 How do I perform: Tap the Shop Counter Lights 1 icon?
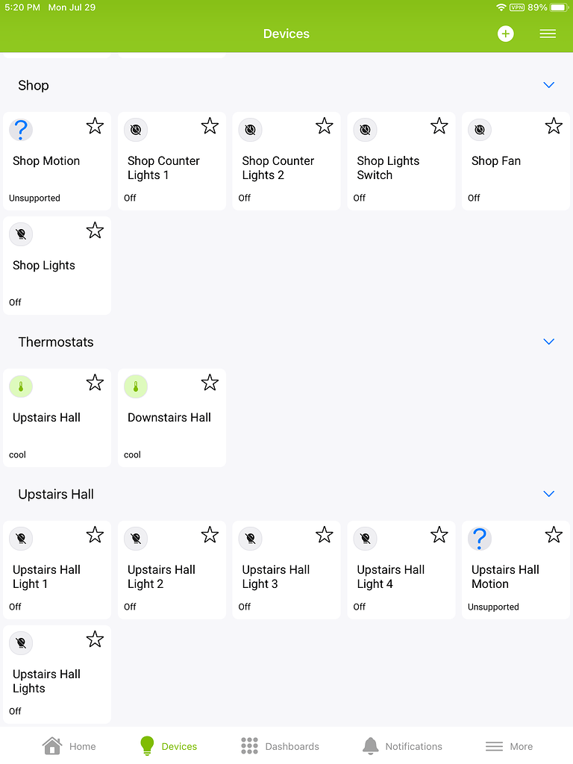pos(136,130)
